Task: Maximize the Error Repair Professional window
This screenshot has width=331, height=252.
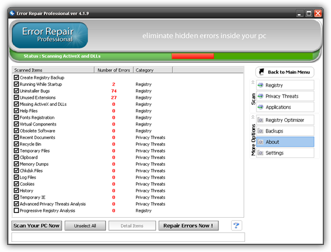Action: (x=309, y=14)
